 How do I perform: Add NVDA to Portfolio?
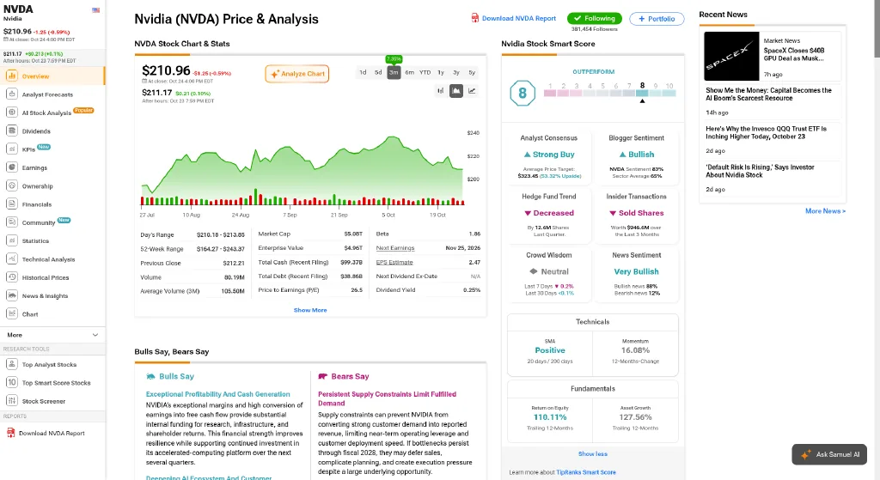657,19
